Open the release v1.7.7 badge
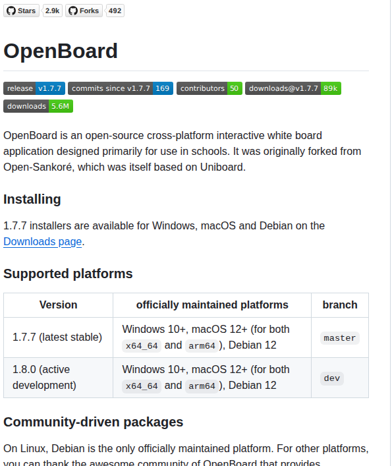This screenshot has width=392, height=466. [34, 88]
